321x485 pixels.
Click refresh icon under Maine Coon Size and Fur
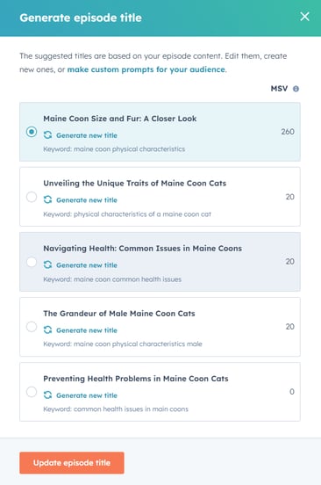[47, 135]
